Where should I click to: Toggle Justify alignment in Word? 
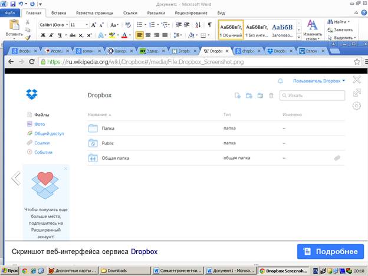point(165,35)
